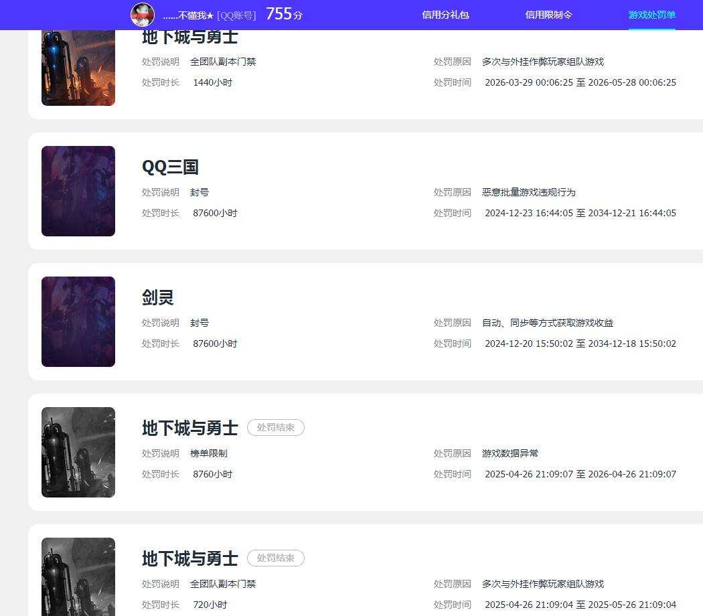Click thumbnail of the 1440小时 punishment card
Viewport: 703px width, 616px height.
[78, 68]
